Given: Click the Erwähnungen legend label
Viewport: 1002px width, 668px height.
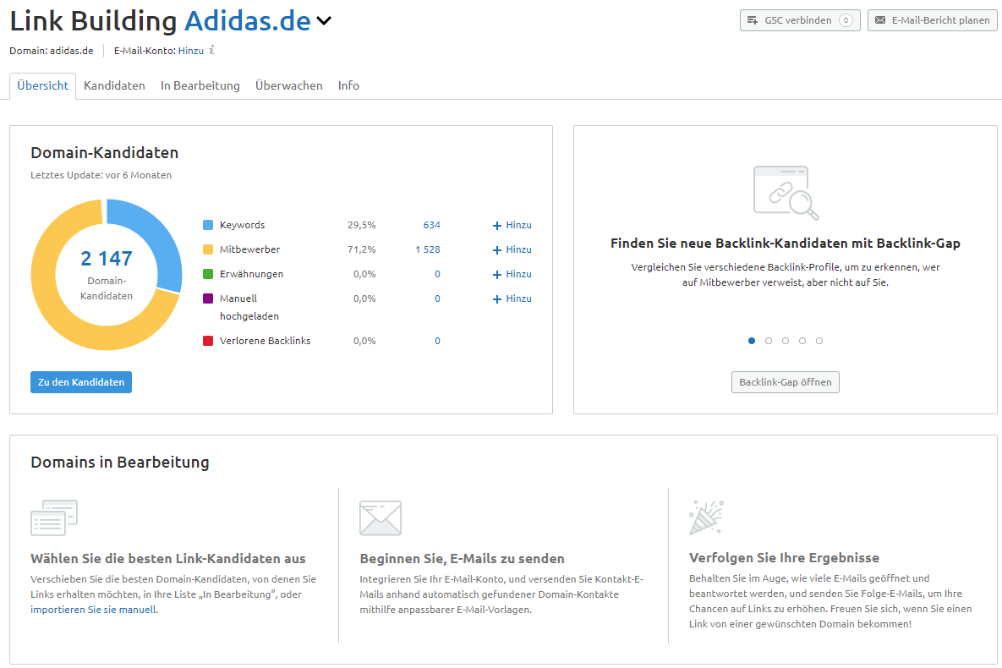Looking at the screenshot, I should pyautogui.click(x=251, y=274).
